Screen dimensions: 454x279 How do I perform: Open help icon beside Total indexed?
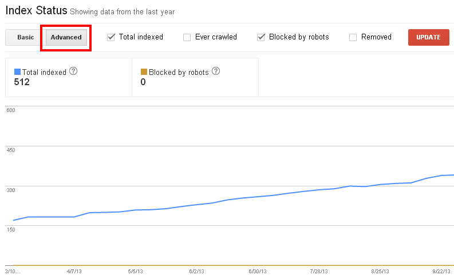(73, 71)
